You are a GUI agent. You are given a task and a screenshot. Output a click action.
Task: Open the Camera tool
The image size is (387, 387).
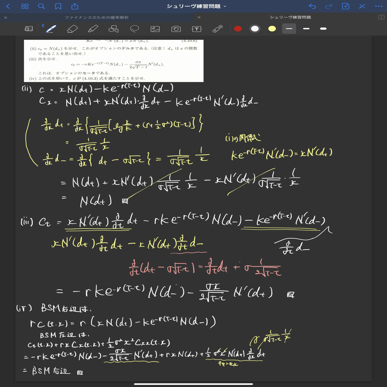coord(176,29)
